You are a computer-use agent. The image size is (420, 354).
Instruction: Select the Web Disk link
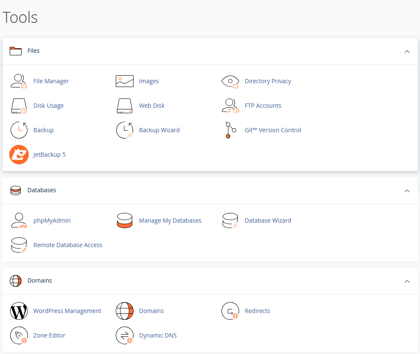[x=152, y=106]
